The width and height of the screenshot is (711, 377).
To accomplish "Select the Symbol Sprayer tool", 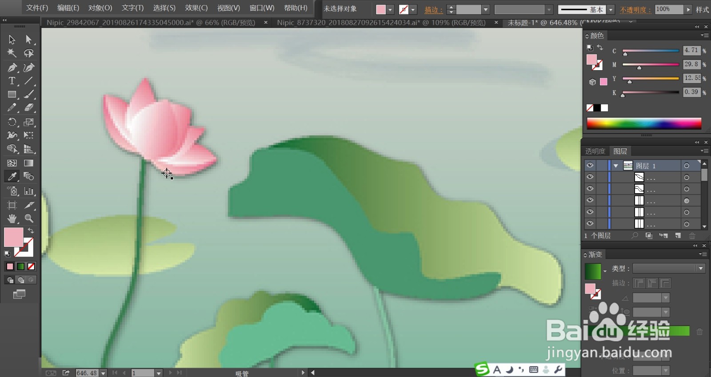I will pyautogui.click(x=12, y=191).
